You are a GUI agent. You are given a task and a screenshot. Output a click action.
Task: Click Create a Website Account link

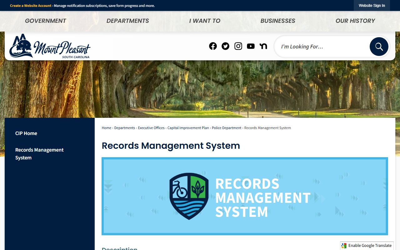tap(31, 6)
